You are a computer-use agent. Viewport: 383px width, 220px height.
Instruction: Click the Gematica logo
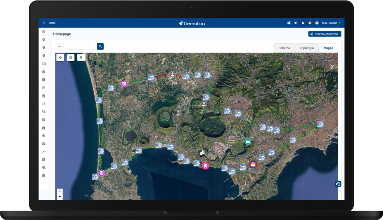point(192,23)
